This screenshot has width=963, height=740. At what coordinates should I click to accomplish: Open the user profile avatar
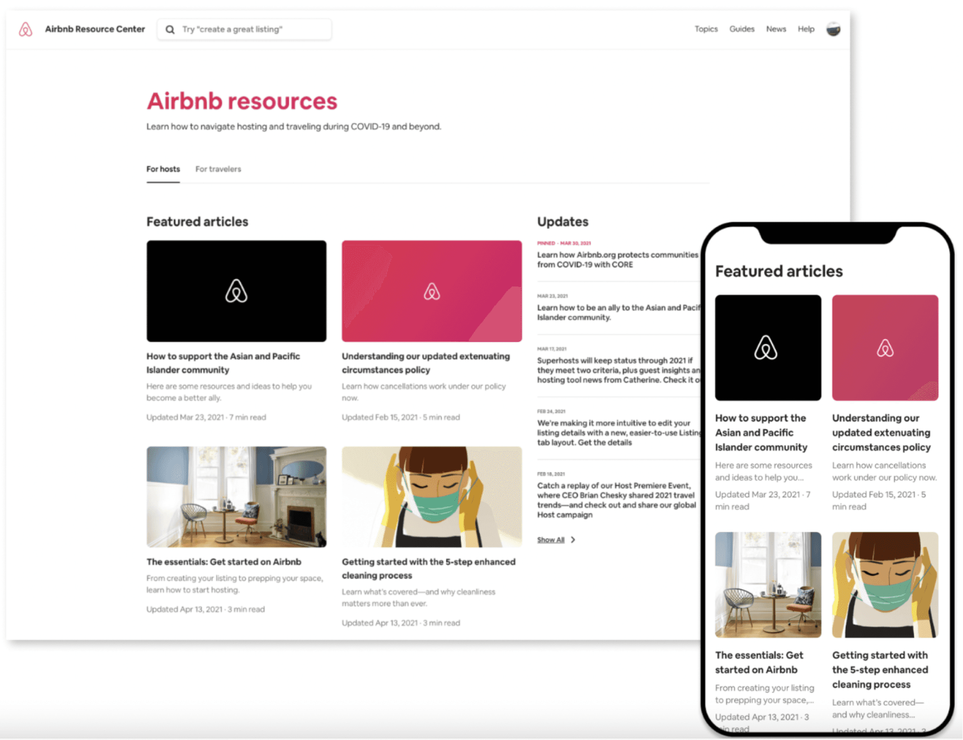[x=833, y=29]
